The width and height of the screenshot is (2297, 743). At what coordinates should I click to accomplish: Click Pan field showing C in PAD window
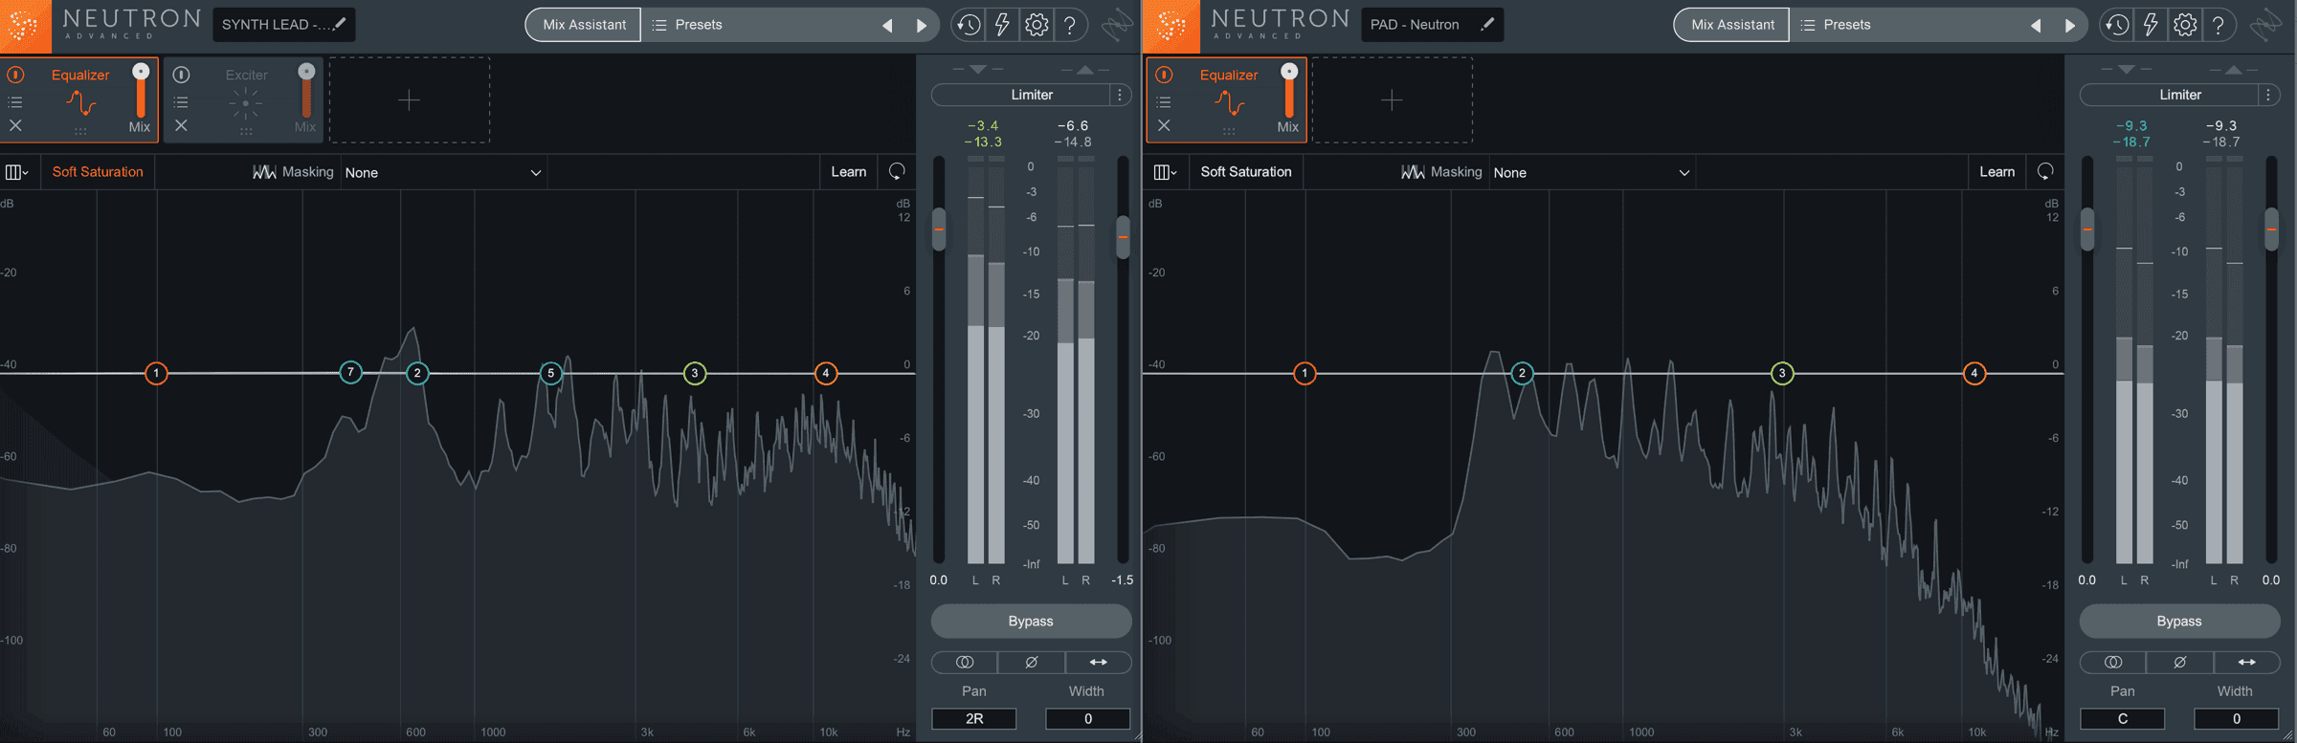coord(2123,718)
